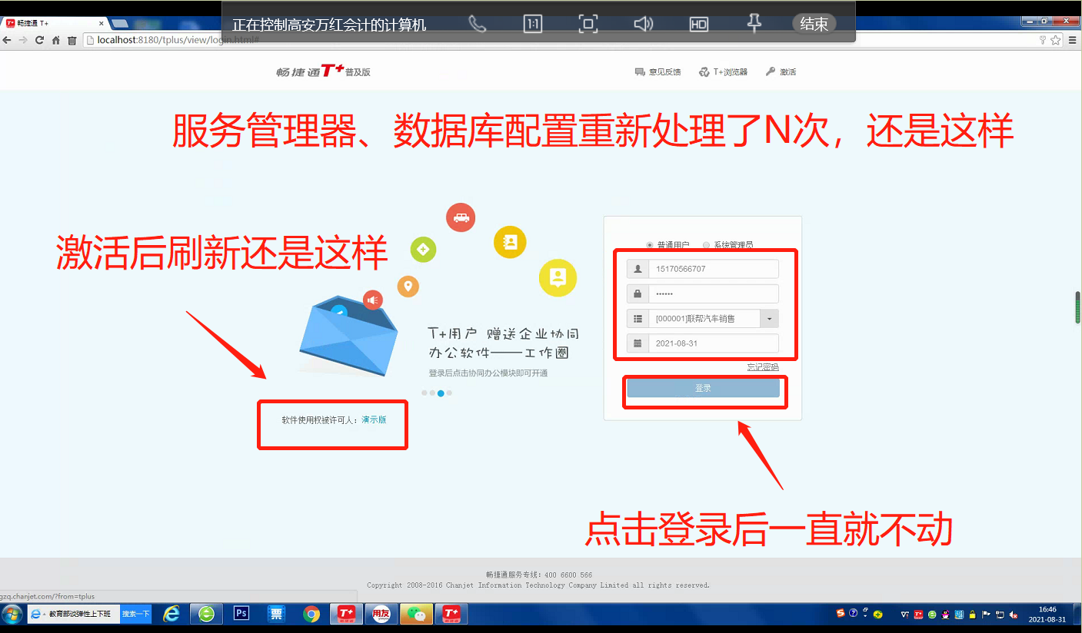Bookmark page with star icon
The height and width of the screenshot is (633, 1082).
point(1056,40)
